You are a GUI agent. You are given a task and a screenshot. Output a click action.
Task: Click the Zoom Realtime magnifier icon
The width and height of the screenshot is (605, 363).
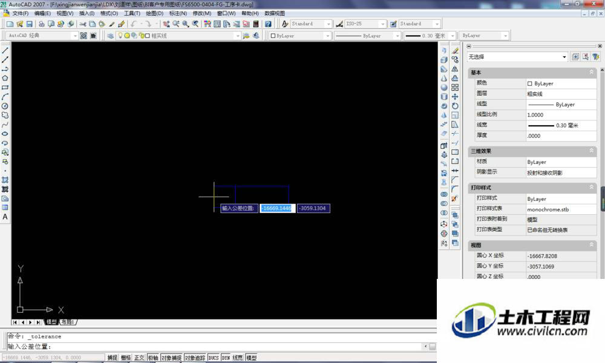(x=176, y=24)
